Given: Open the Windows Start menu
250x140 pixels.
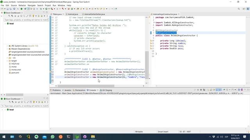Looking at the screenshot, I should [4, 136].
